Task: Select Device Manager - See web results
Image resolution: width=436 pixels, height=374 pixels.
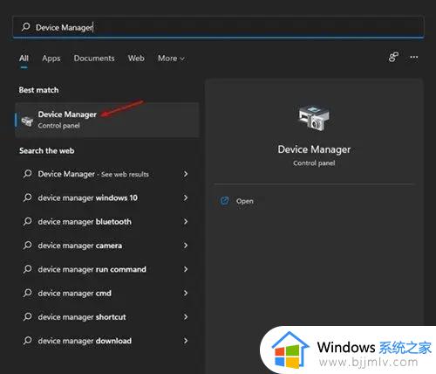Action: (x=107, y=174)
